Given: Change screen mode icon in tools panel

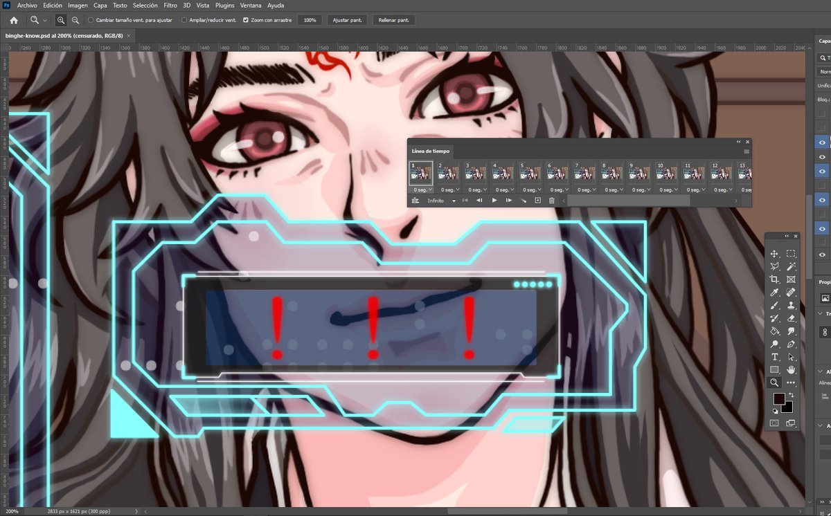Looking at the screenshot, I should [x=790, y=423].
